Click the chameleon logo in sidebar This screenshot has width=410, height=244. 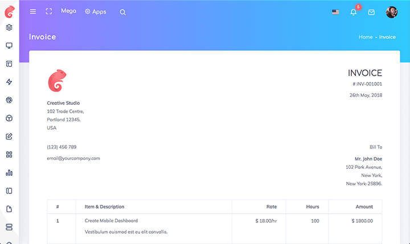coord(9,11)
